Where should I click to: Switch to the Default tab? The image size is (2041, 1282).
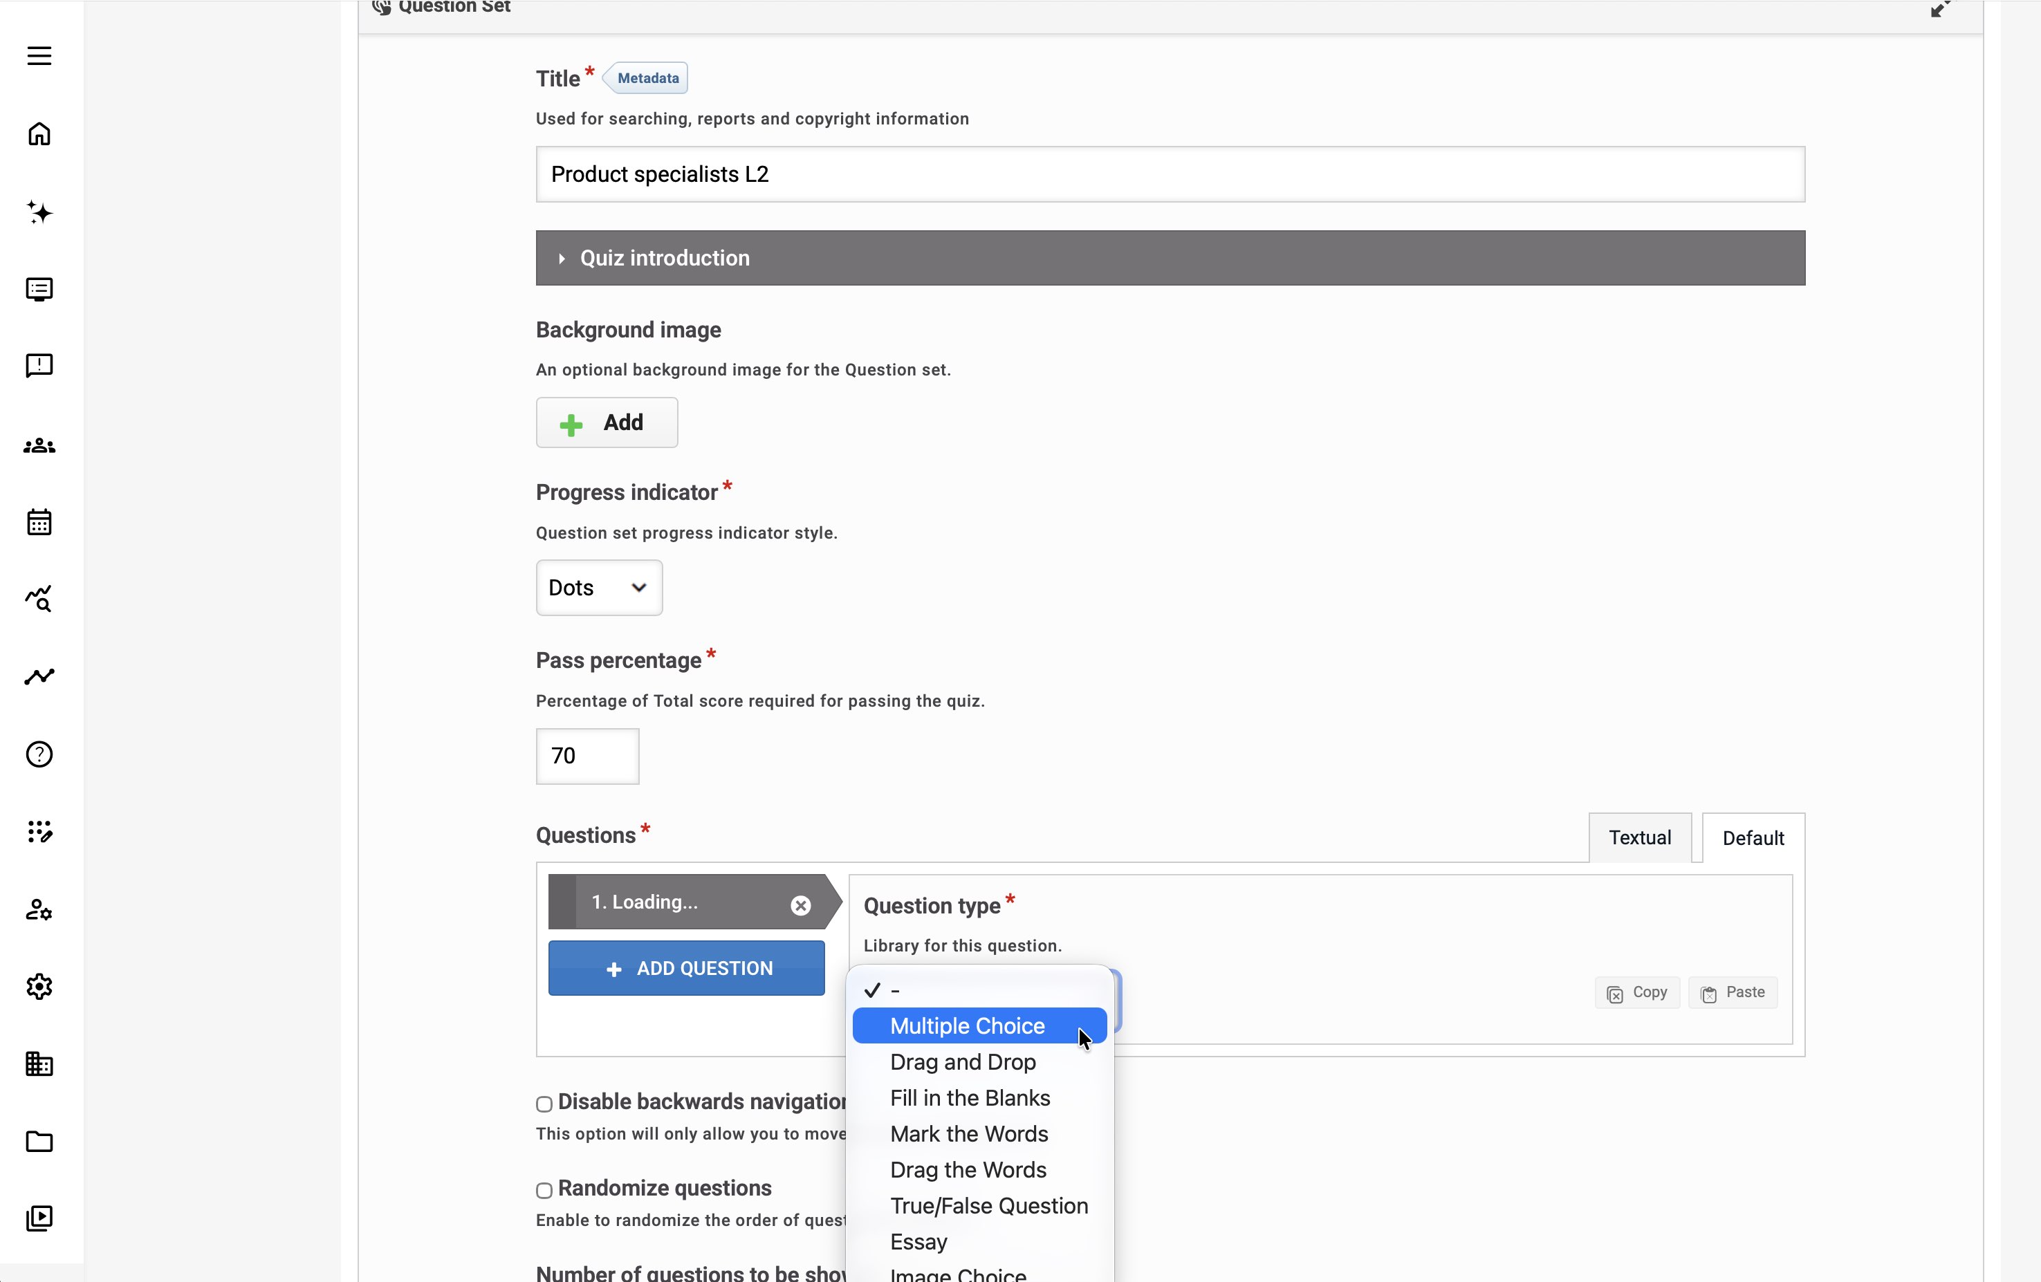(1753, 839)
